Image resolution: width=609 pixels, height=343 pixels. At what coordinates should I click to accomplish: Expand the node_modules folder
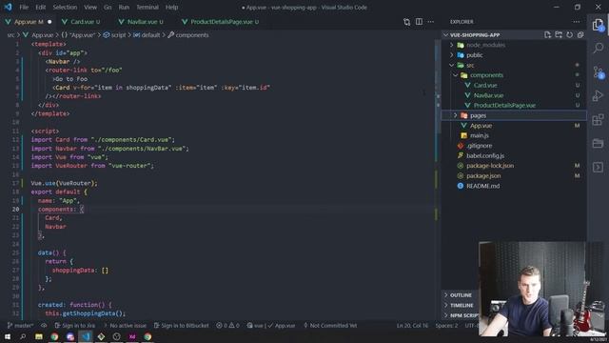452,45
